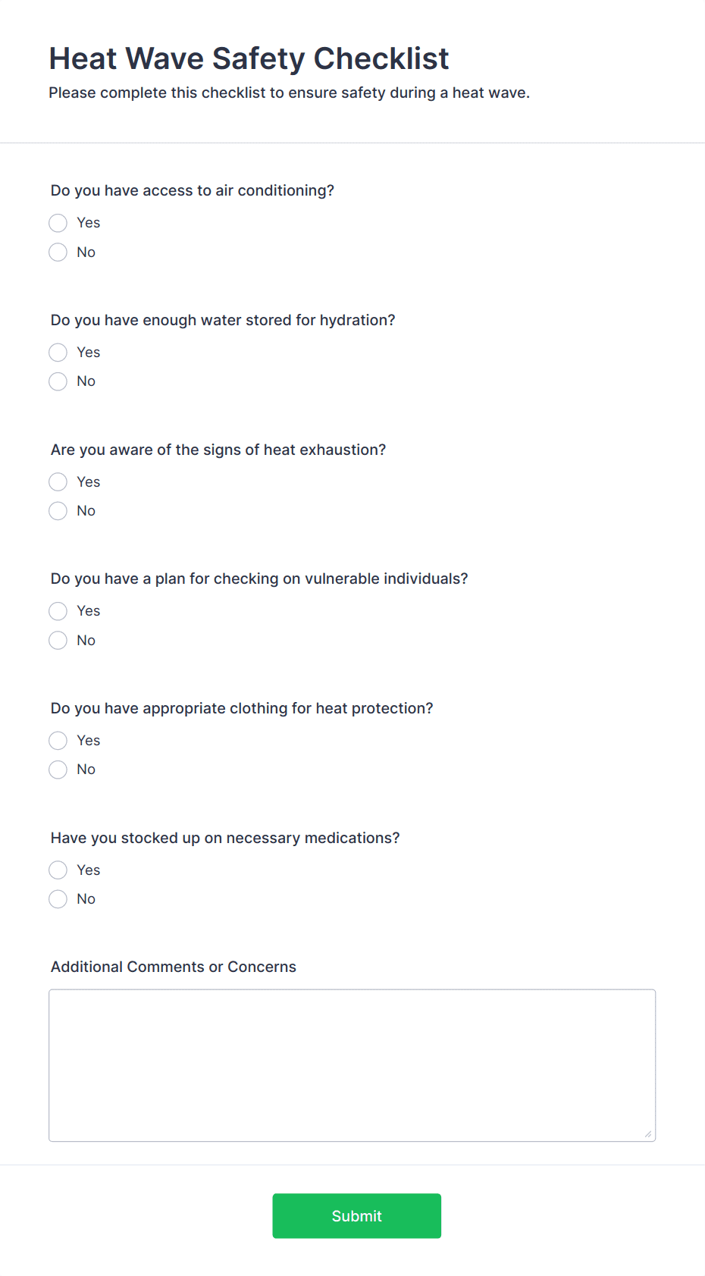Click the Heat Wave Safety Checklist heading
Screen dimensions: 705x1276
tap(249, 58)
